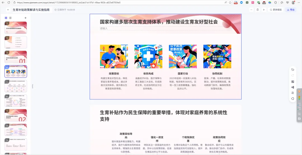Open the browser extensions puzzle icon

275,3
